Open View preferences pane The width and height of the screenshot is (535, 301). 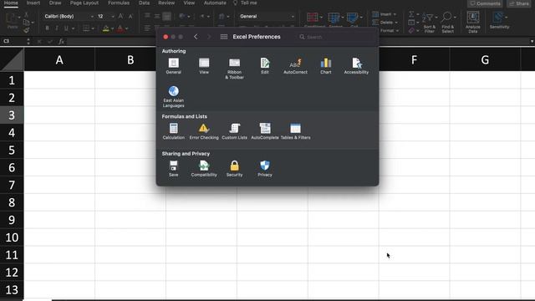click(x=204, y=66)
